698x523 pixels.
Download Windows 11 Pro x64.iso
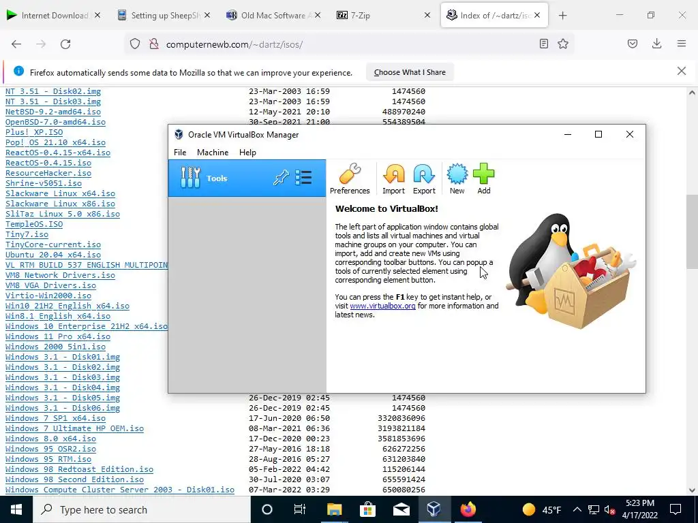(x=58, y=336)
